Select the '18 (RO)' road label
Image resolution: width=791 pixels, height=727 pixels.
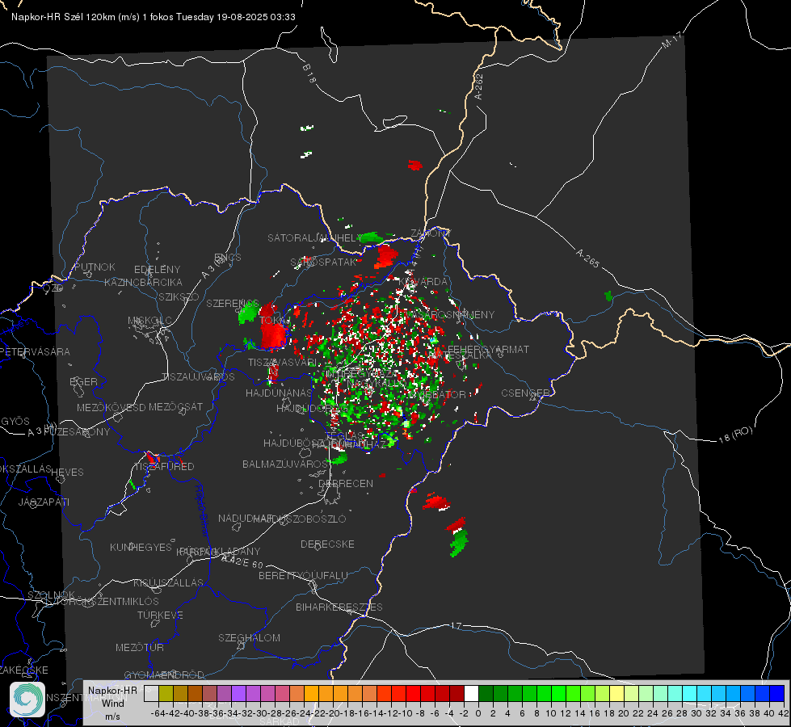point(735,435)
